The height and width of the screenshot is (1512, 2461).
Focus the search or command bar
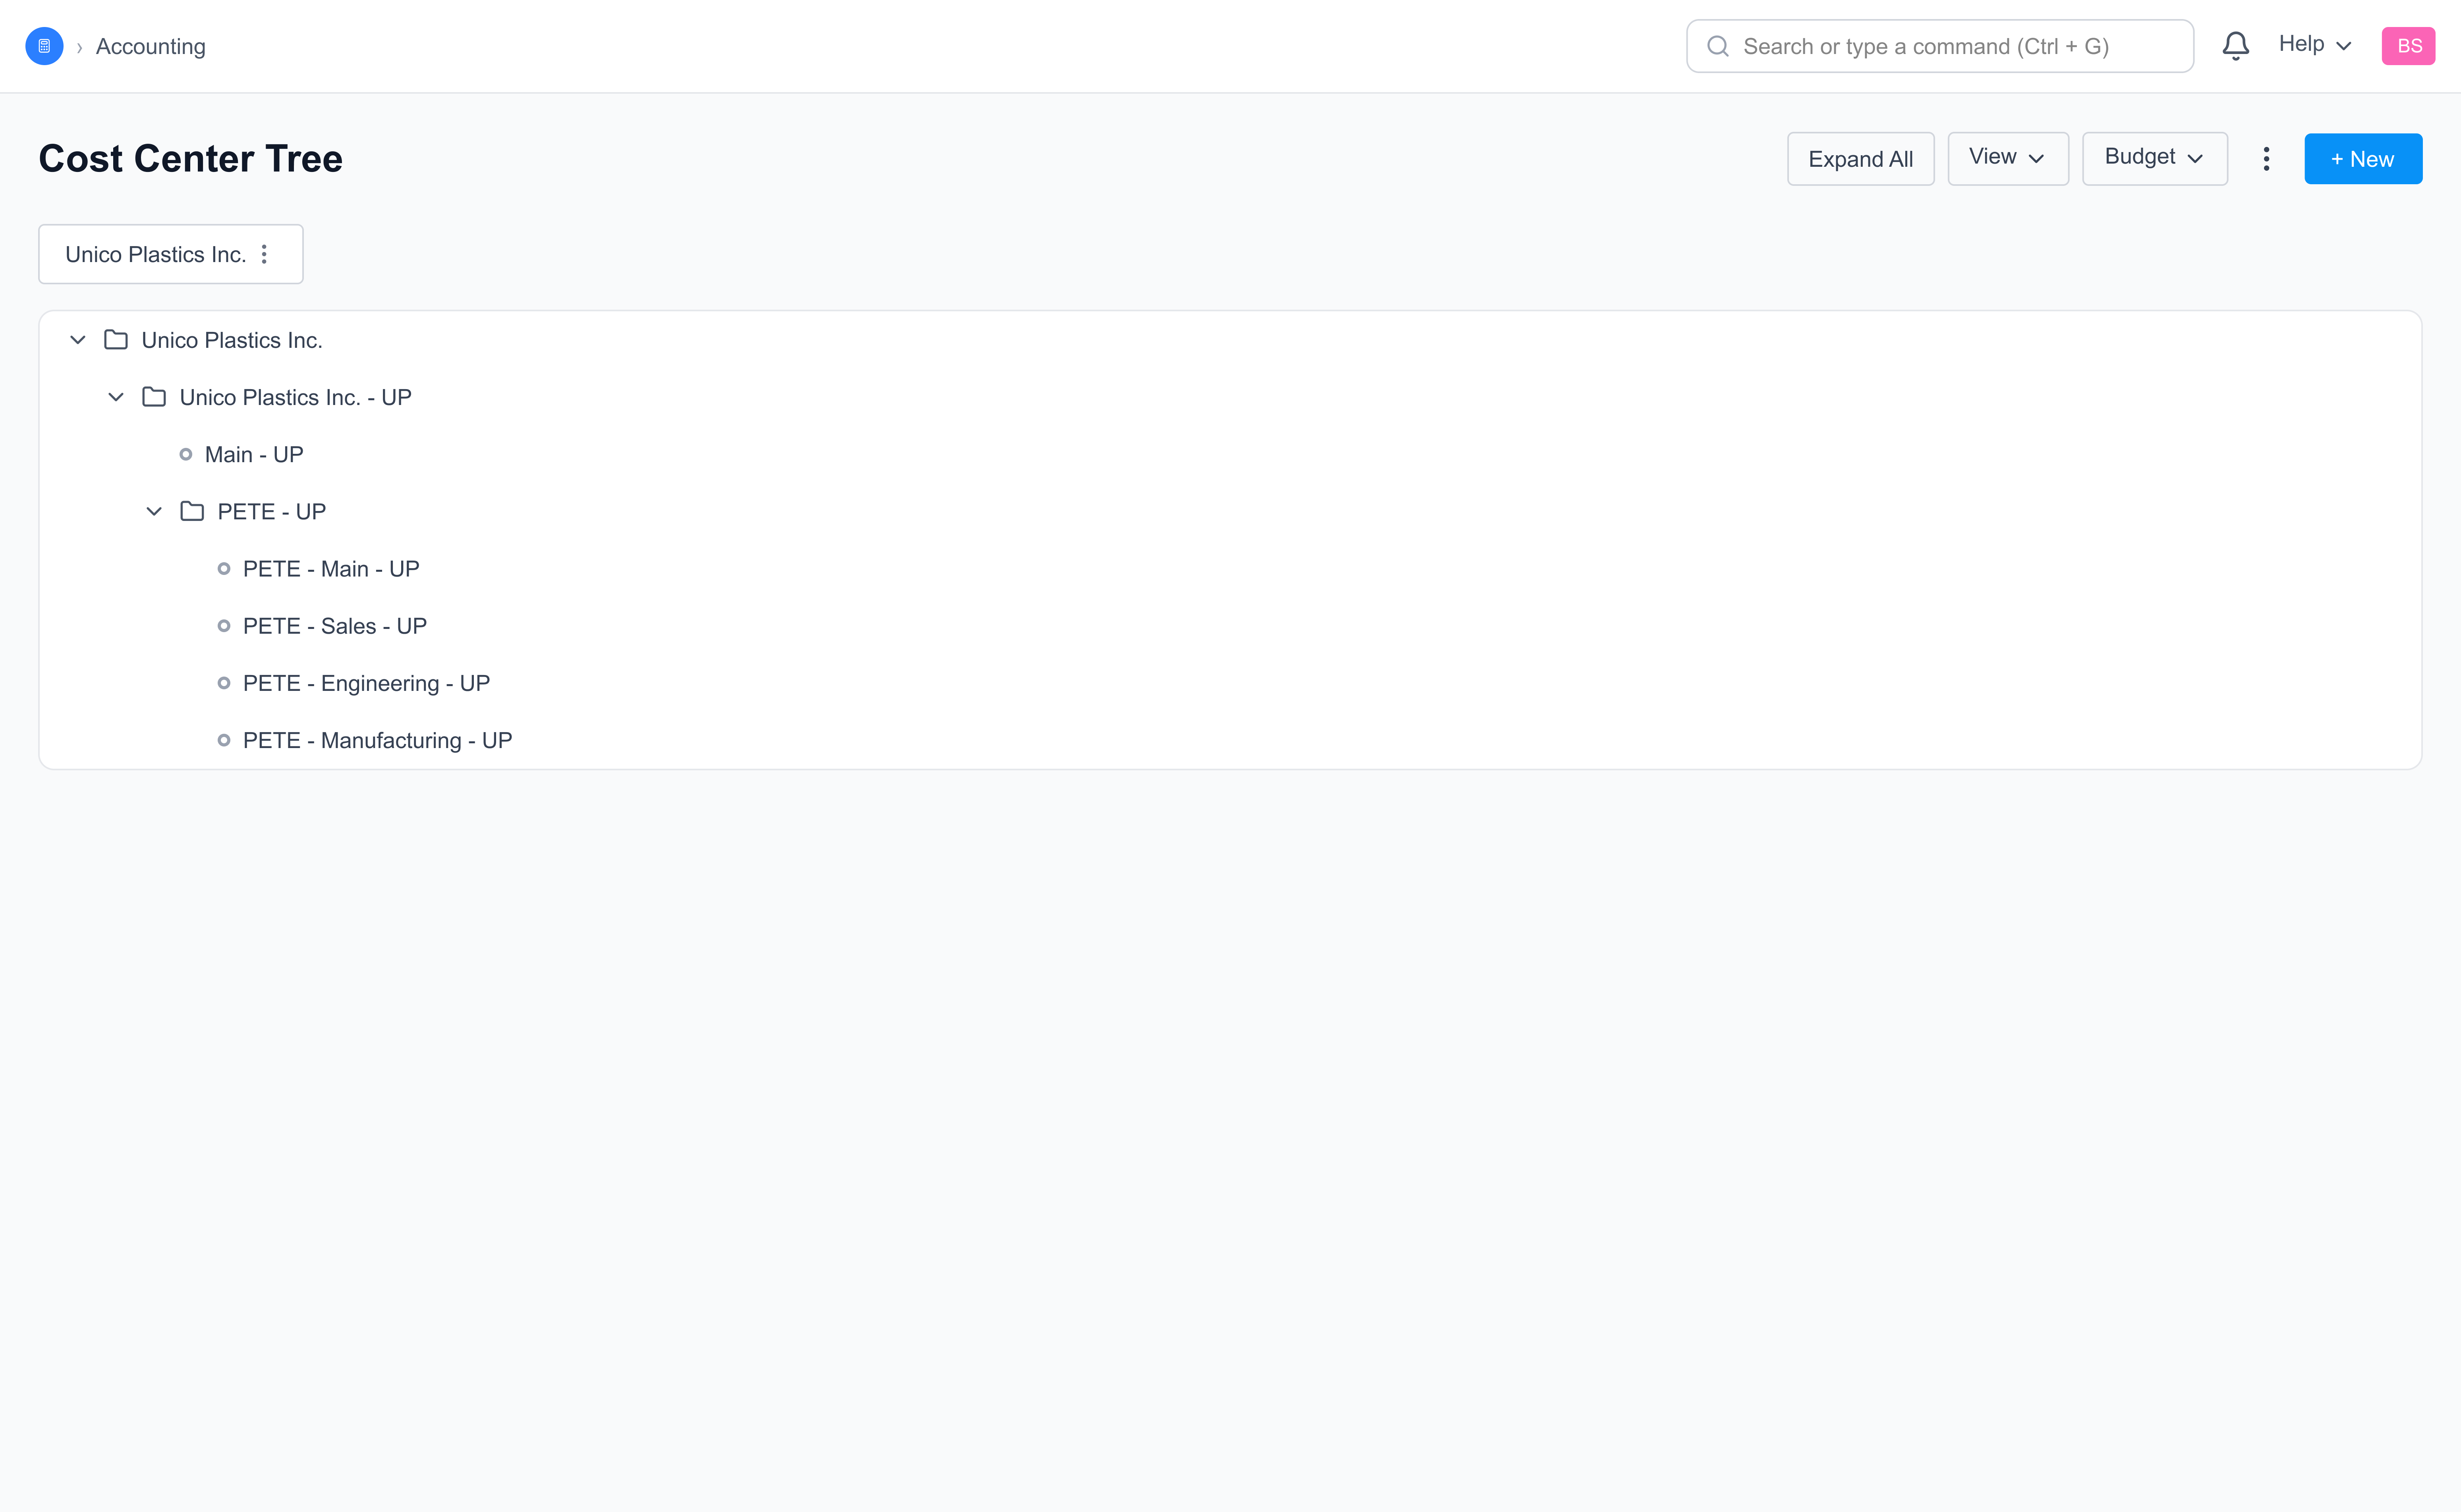coord(1939,47)
